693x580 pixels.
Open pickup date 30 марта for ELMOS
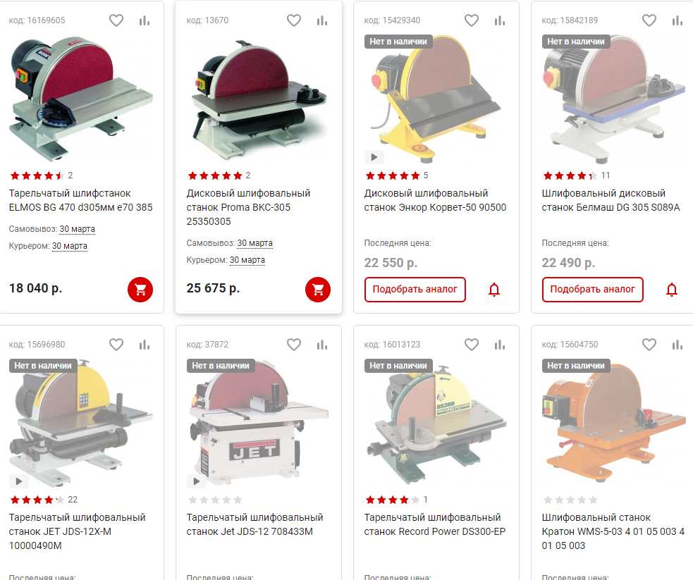click(78, 229)
